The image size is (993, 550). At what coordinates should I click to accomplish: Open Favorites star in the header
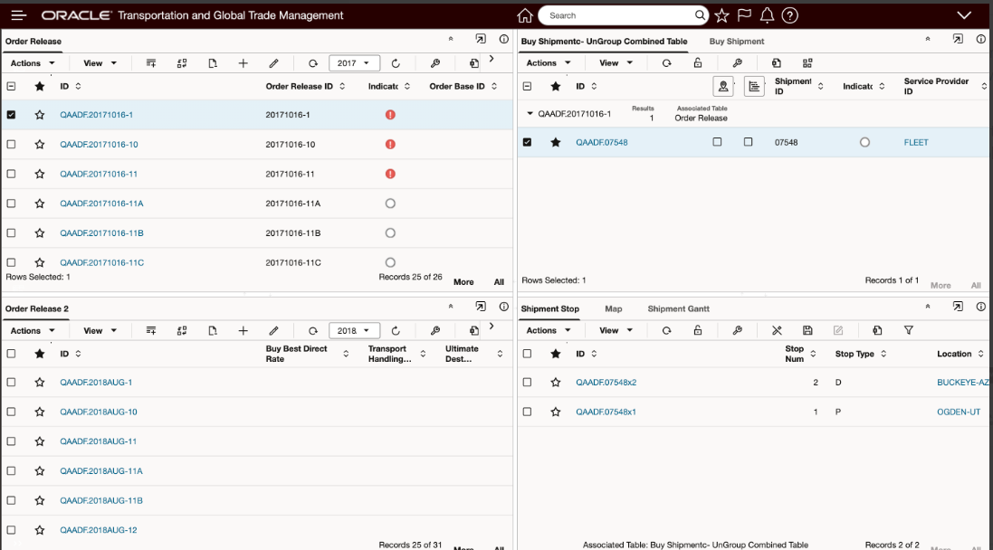[721, 15]
